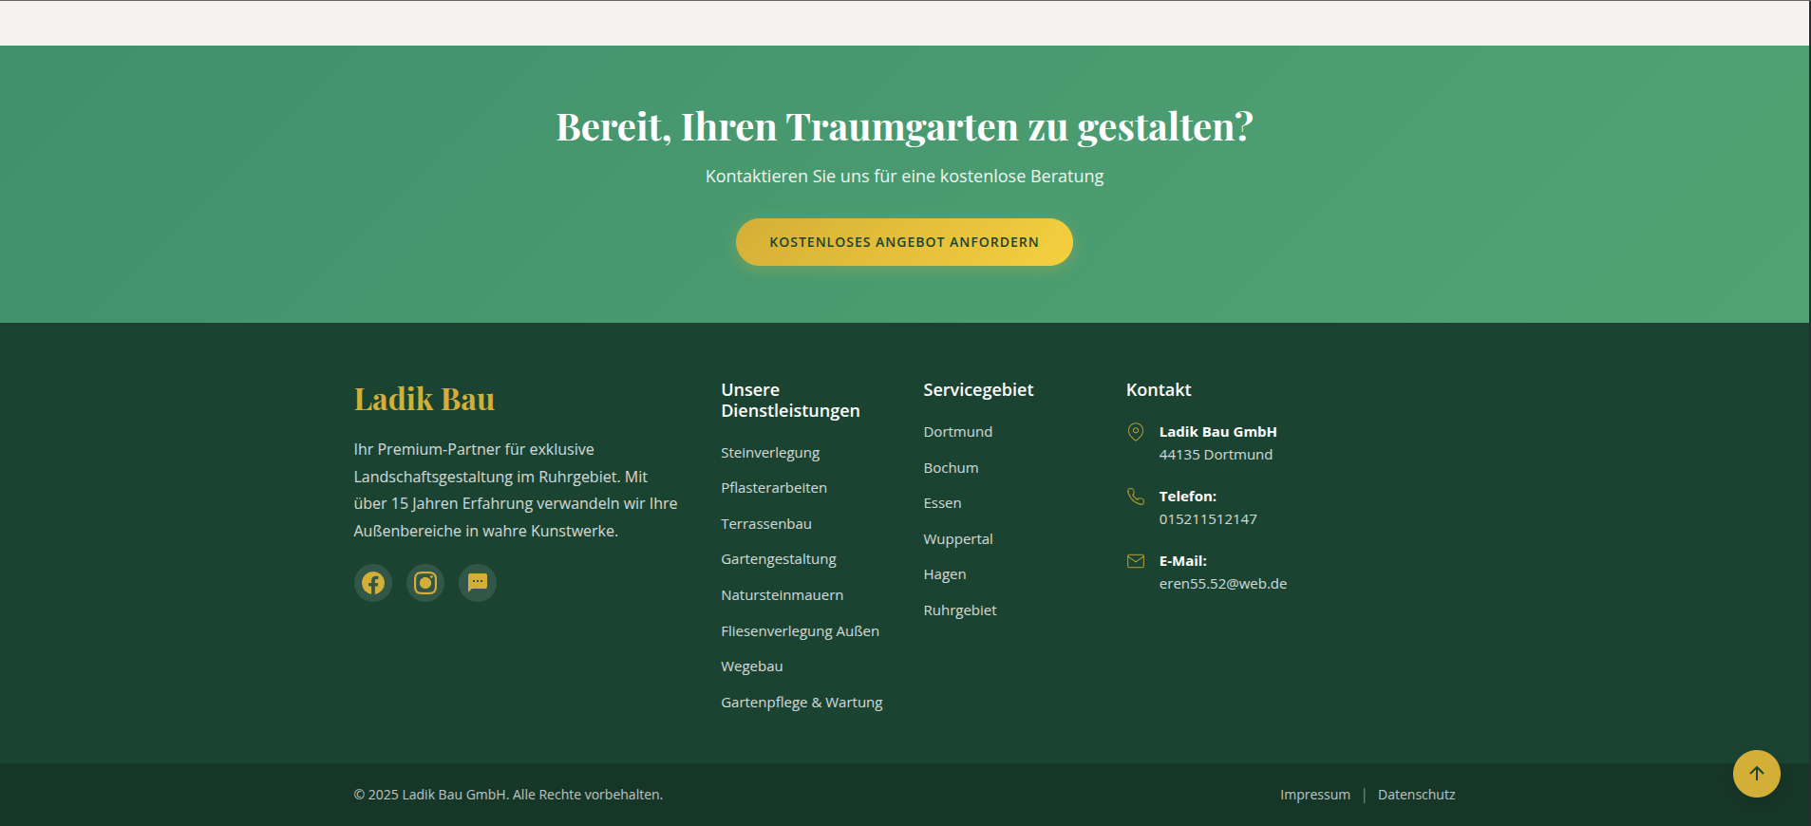Open the Instagram social icon
Screen dimensions: 1811x826
pos(425,583)
